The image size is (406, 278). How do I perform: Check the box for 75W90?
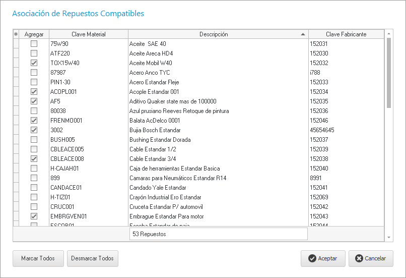[34, 44]
